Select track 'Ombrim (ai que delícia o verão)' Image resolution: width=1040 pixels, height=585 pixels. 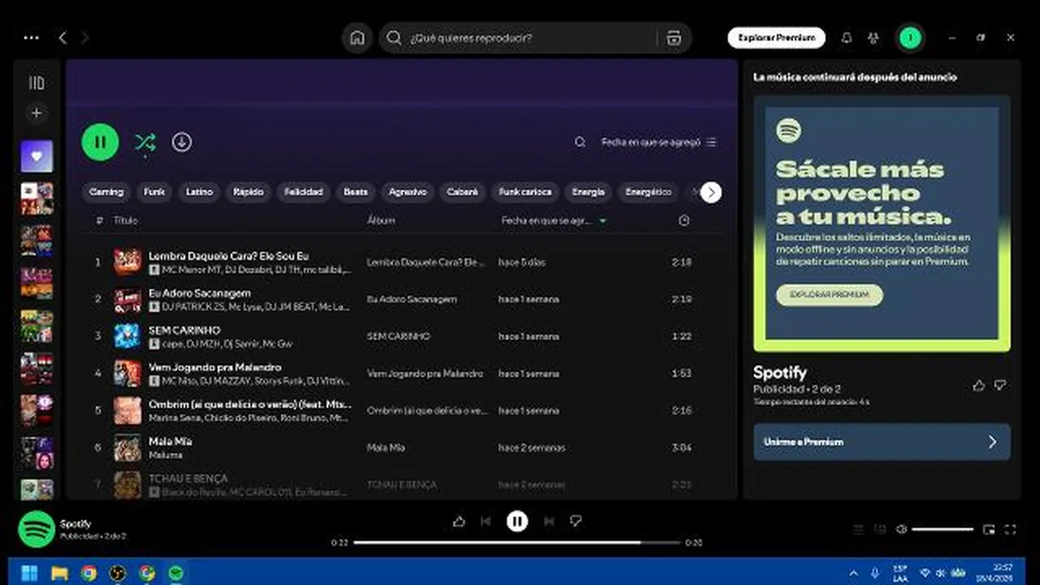(249, 404)
